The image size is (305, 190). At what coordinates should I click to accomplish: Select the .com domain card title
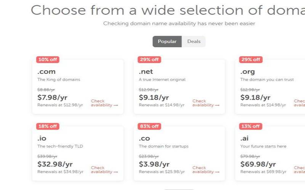46,71
